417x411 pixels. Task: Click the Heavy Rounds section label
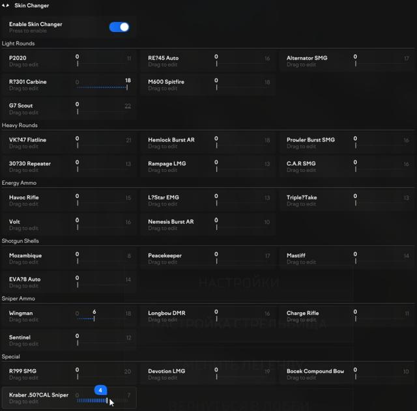point(20,125)
